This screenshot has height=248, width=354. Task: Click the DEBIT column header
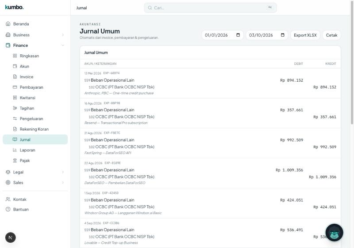298,64
